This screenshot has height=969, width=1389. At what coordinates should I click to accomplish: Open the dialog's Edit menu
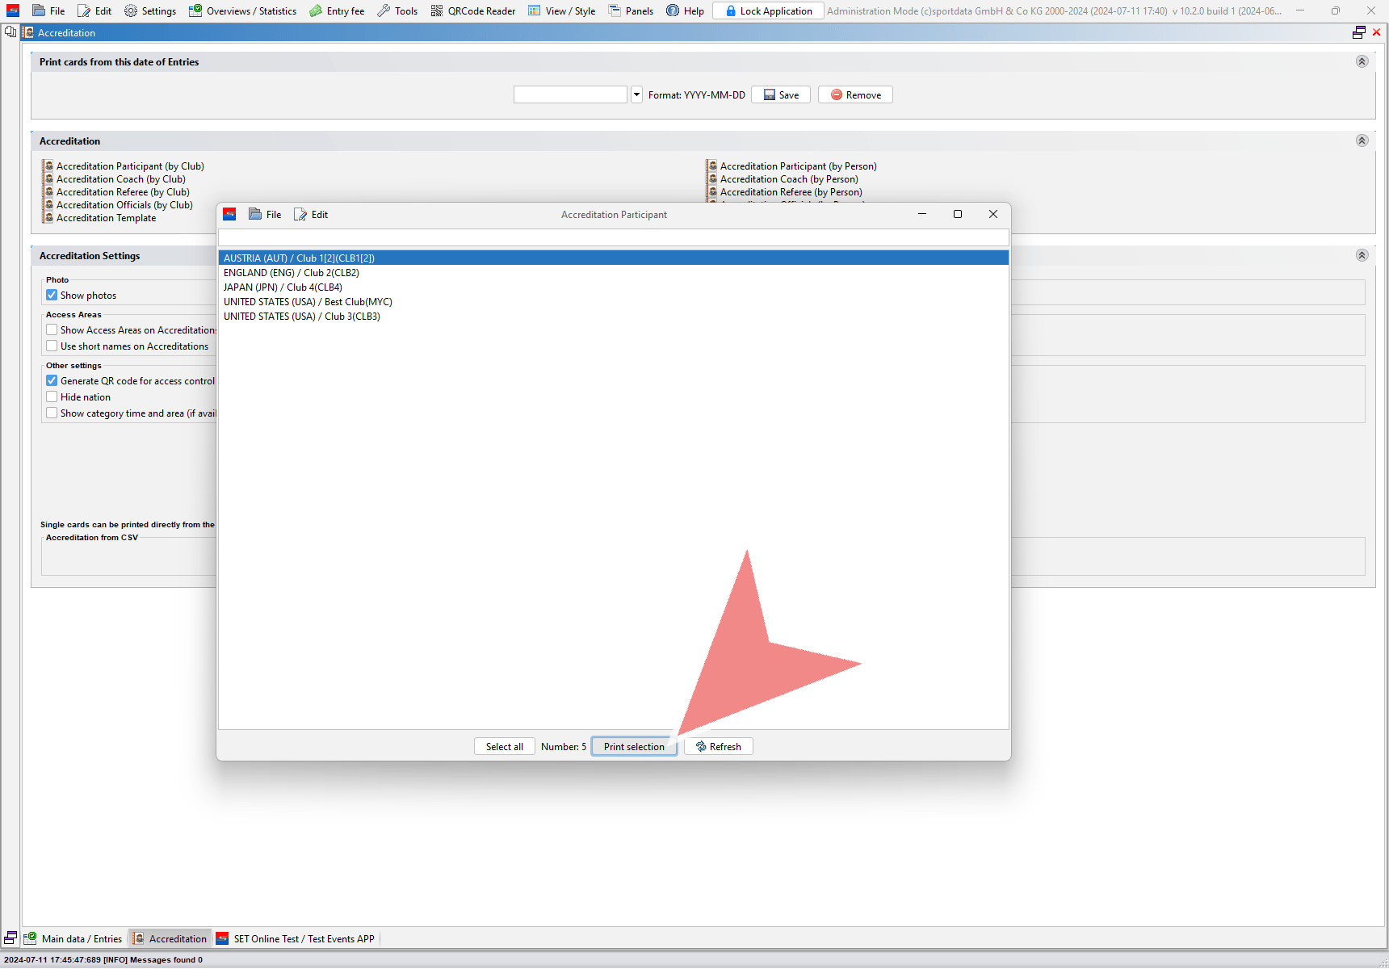click(312, 215)
